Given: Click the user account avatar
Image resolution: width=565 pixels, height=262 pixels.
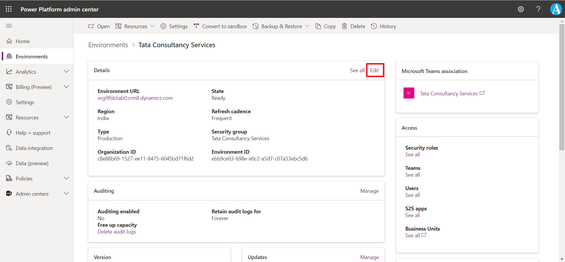Looking at the screenshot, I should (556, 9).
